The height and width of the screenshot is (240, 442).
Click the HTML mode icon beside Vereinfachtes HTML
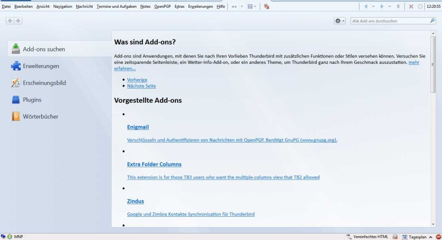point(349,237)
